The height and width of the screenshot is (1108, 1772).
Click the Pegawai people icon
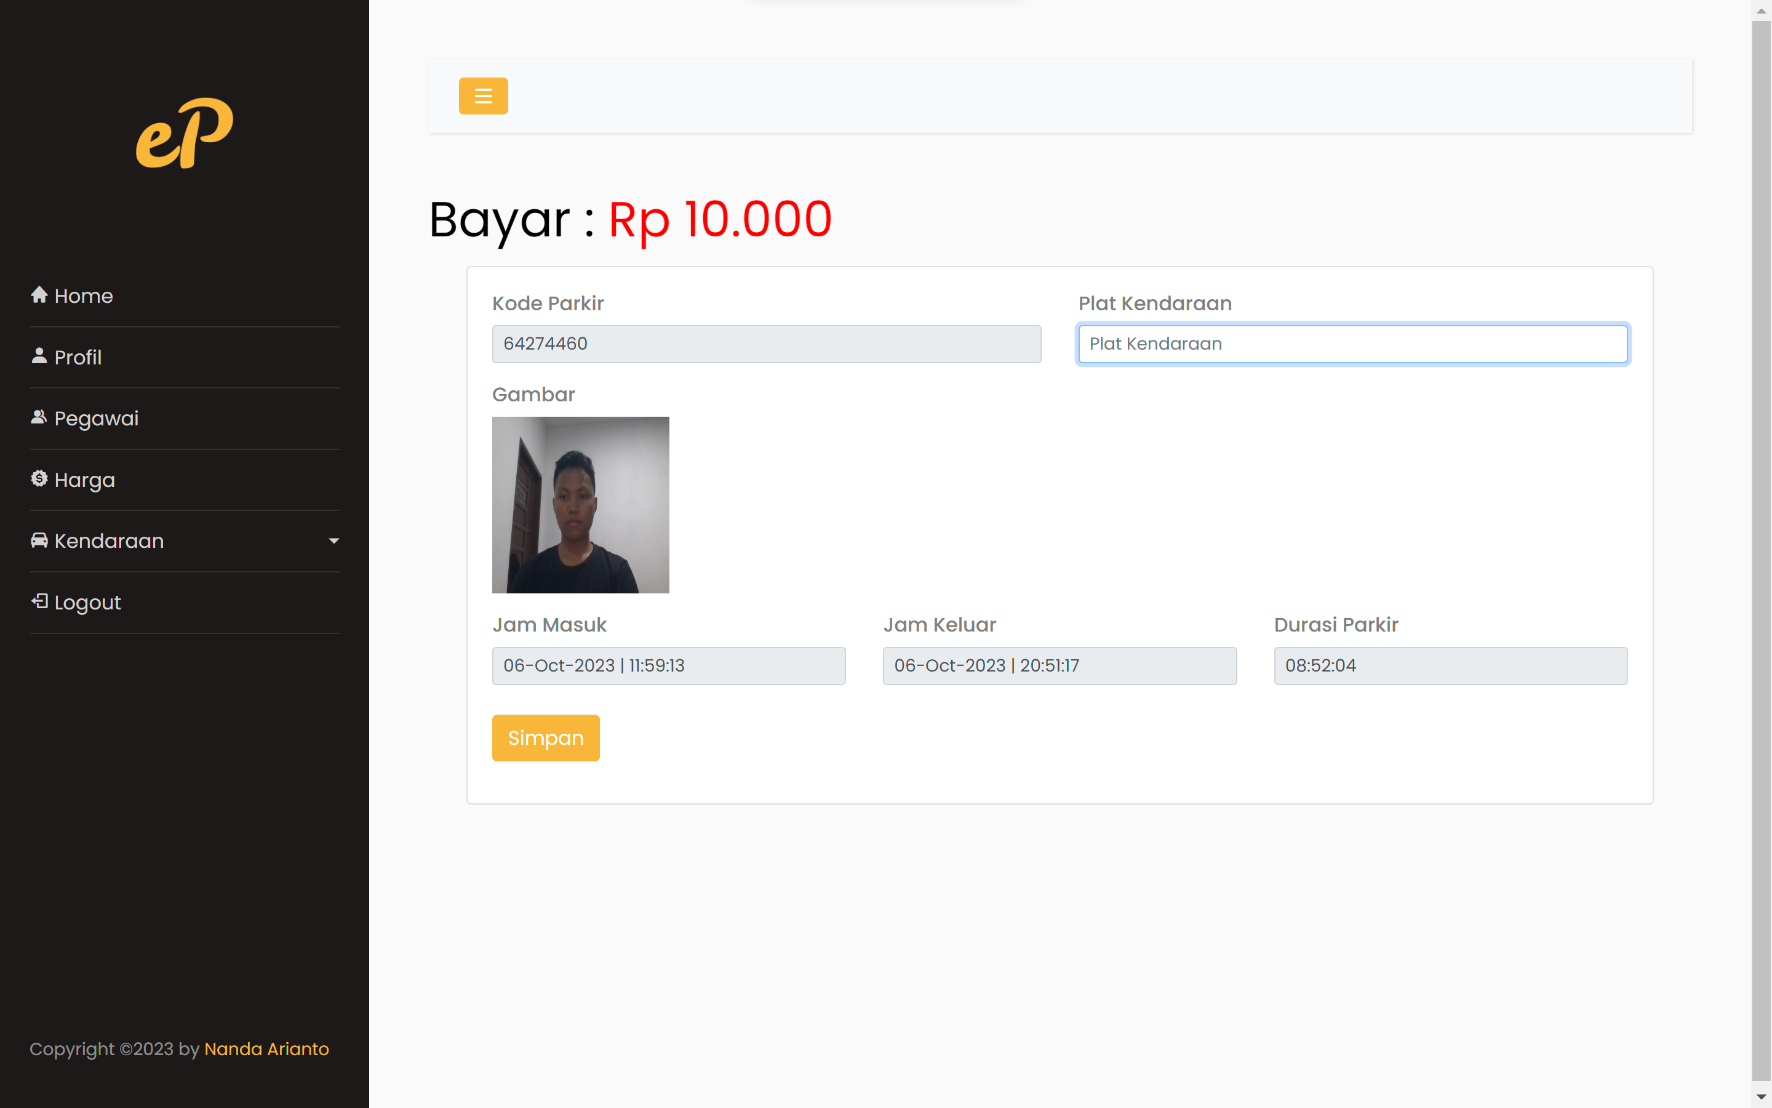coord(39,417)
